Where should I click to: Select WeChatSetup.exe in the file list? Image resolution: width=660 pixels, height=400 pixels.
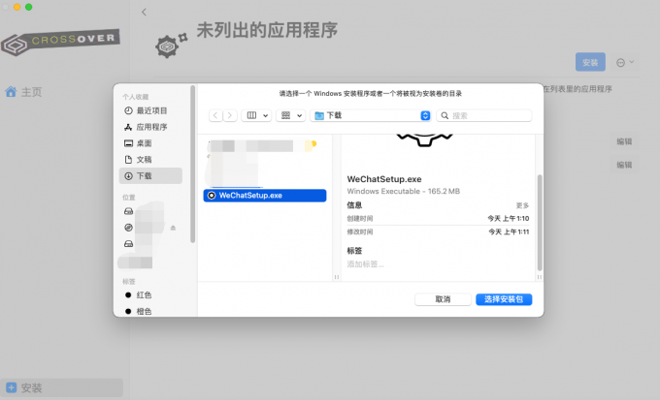pos(265,196)
